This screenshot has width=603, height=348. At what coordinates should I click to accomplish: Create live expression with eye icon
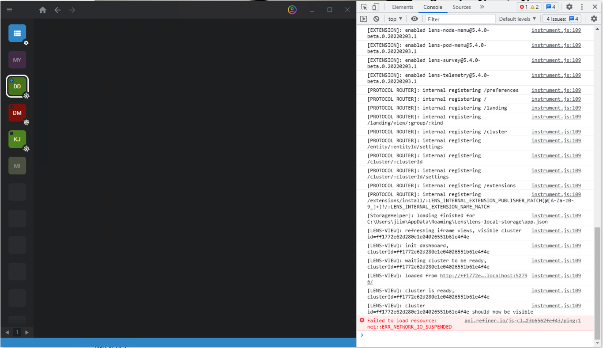click(x=414, y=19)
